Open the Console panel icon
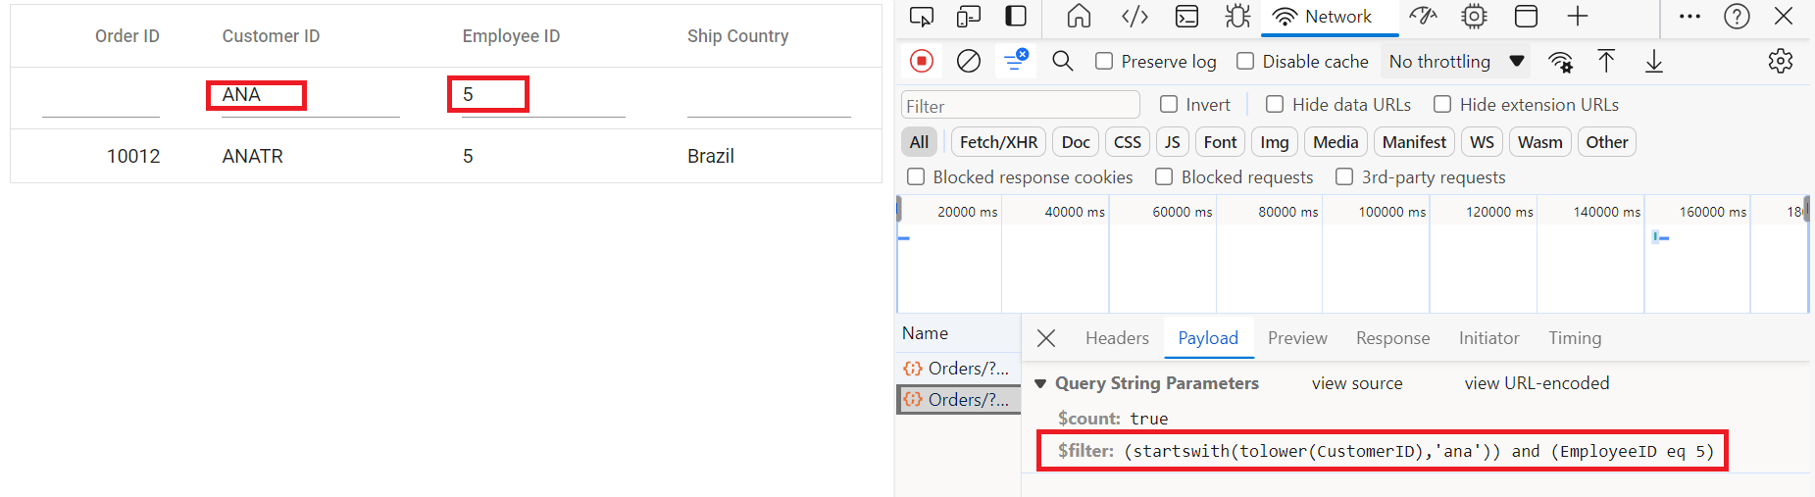1815x497 pixels. (1186, 17)
